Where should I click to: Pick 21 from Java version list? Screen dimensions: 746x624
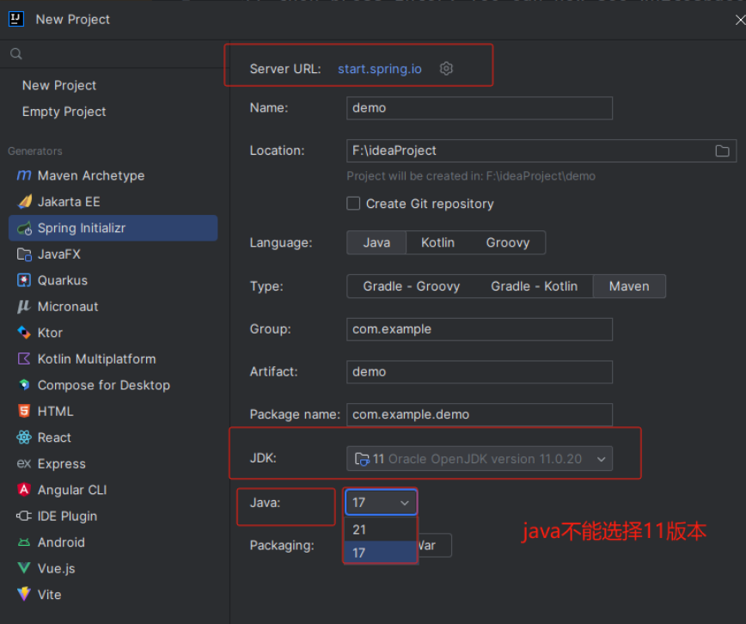tap(380, 529)
